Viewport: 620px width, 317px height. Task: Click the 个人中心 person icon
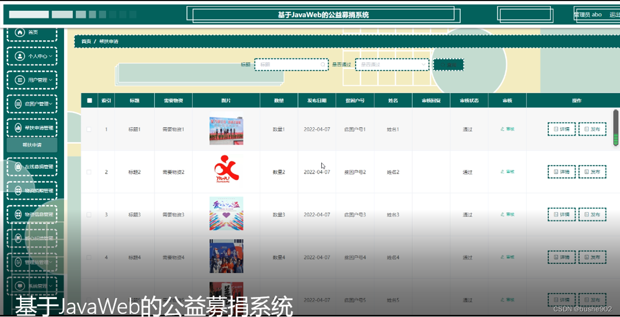point(19,56)
